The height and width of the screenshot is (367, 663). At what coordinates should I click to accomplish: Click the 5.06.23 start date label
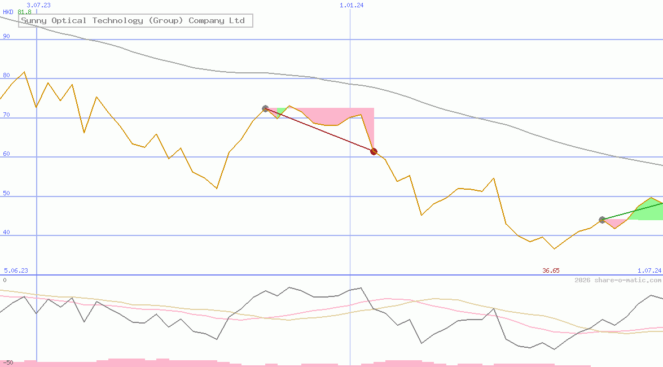click(16, 270)
